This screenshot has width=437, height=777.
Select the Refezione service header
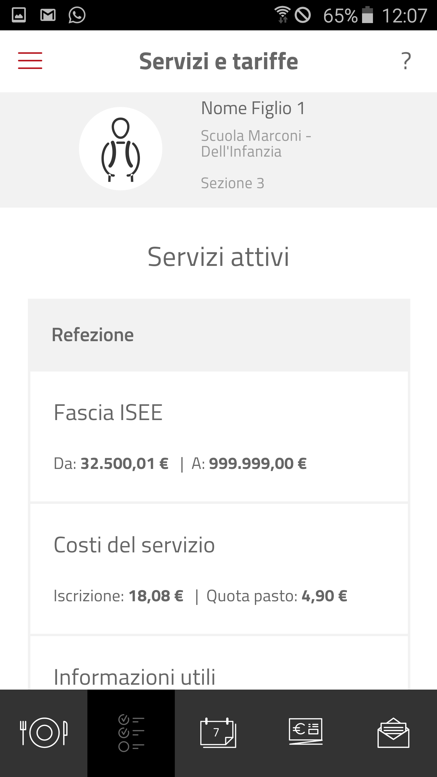click(x=93, y=335)
